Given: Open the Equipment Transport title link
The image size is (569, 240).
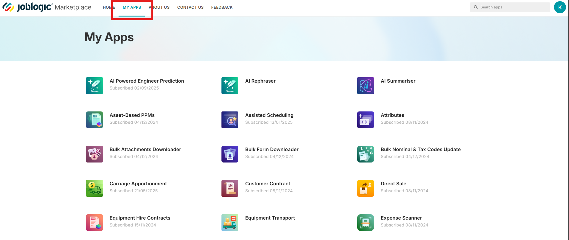Looking at the screenshot, I should (270, 218).
